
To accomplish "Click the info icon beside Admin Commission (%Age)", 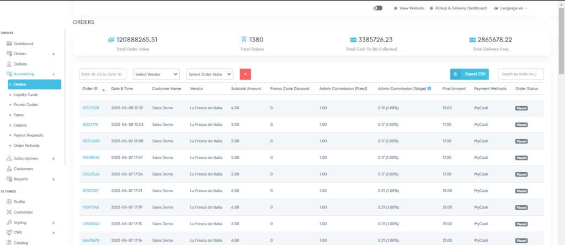I will click(429, 88).
